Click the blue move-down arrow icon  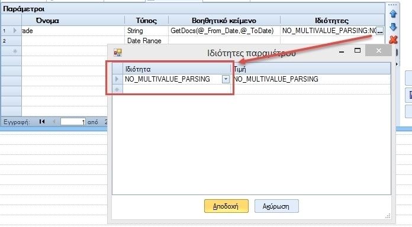coord(393,27)
